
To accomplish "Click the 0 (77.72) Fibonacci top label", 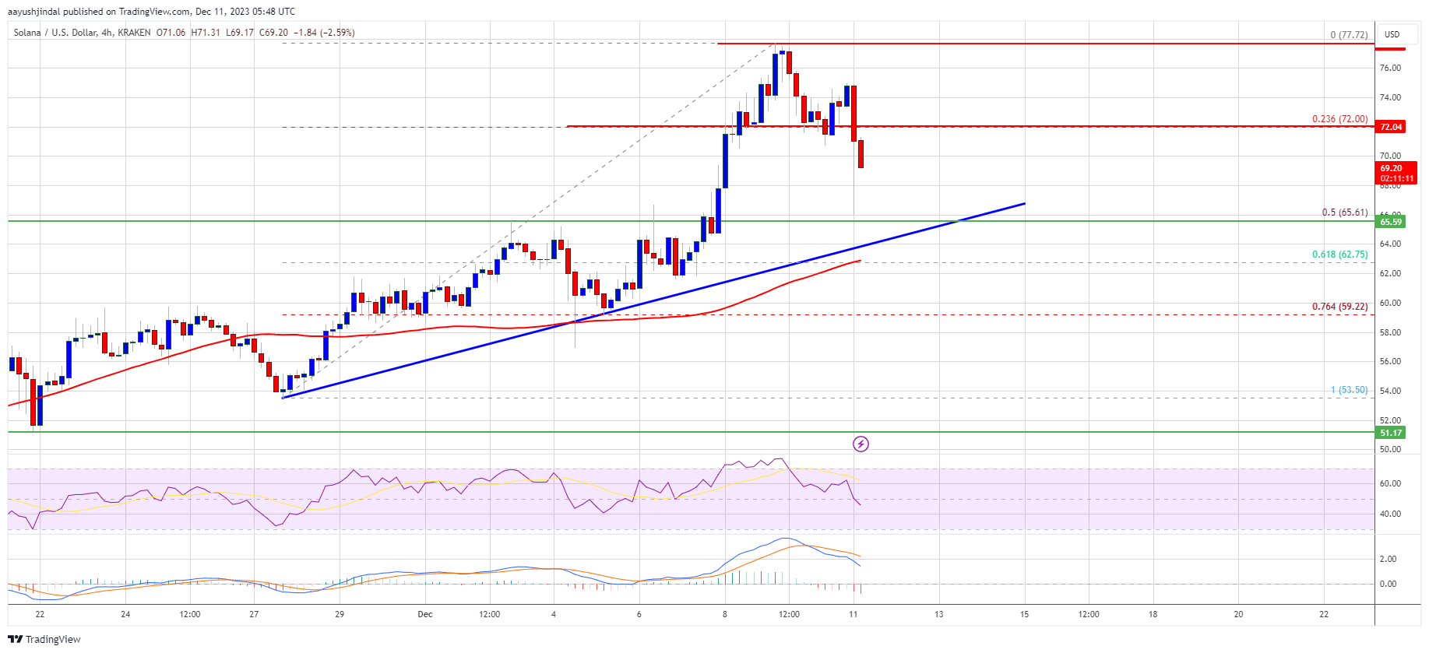I will pos(1349,35).
